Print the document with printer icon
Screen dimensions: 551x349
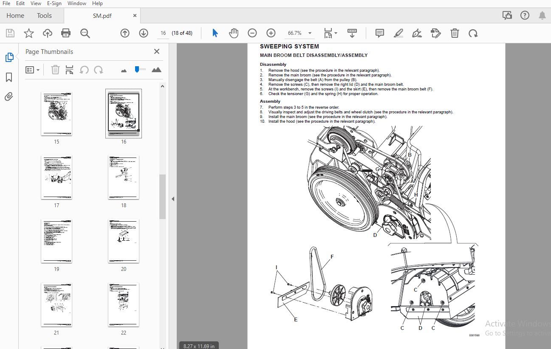(66, 33)
